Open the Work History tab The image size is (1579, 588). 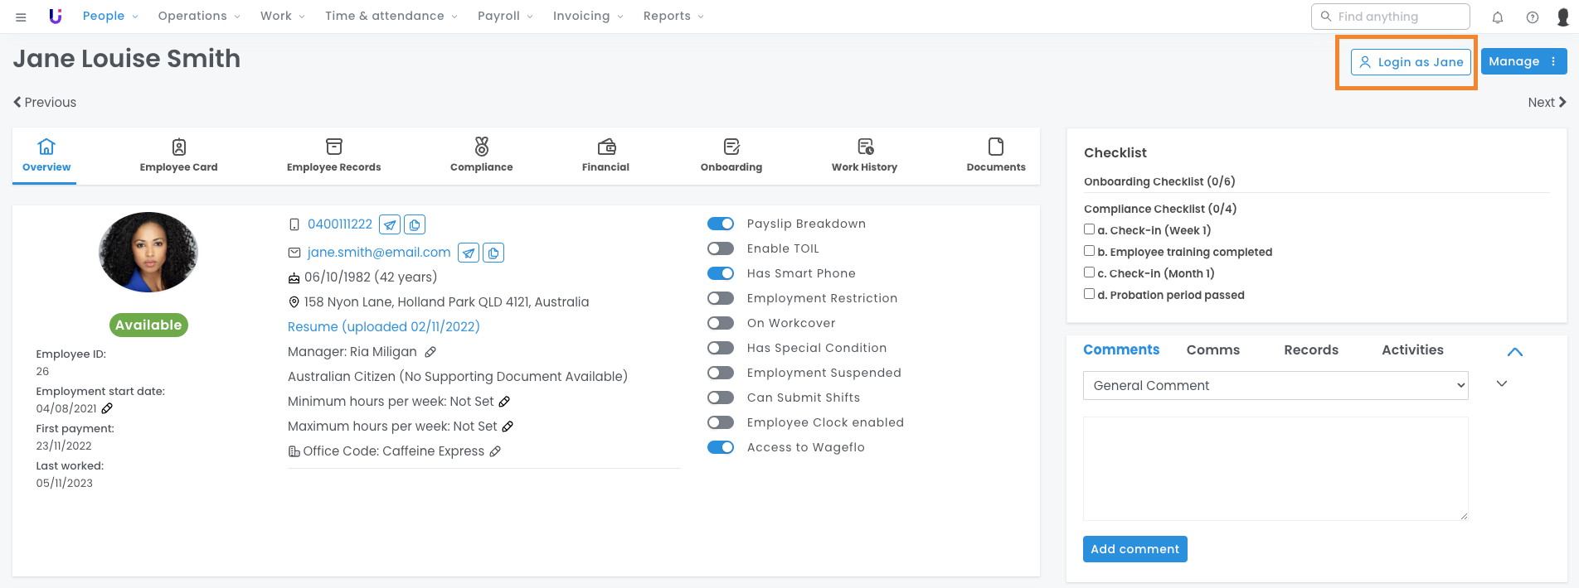click(x=864, y=155)
